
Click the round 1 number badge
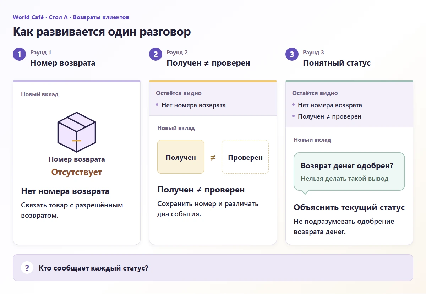(x=20, y=54)
